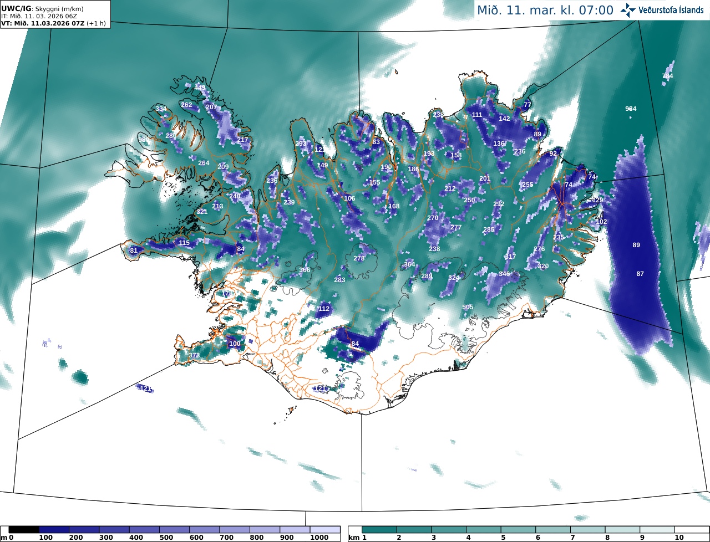Pick the black 0–100 m legend swatch

24,530
